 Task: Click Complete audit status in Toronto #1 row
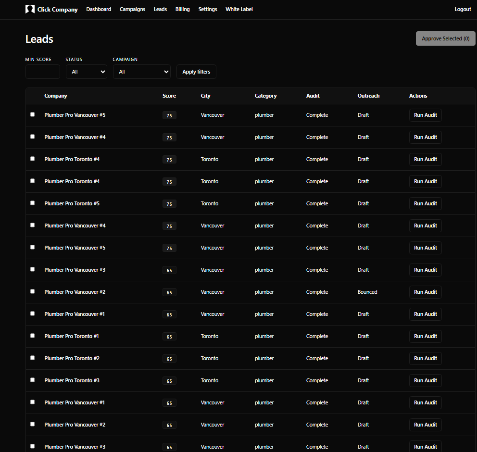click(317, 336)
